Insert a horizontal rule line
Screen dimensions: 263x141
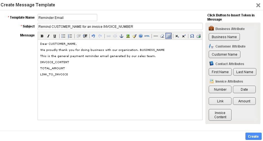click(156, 36)
